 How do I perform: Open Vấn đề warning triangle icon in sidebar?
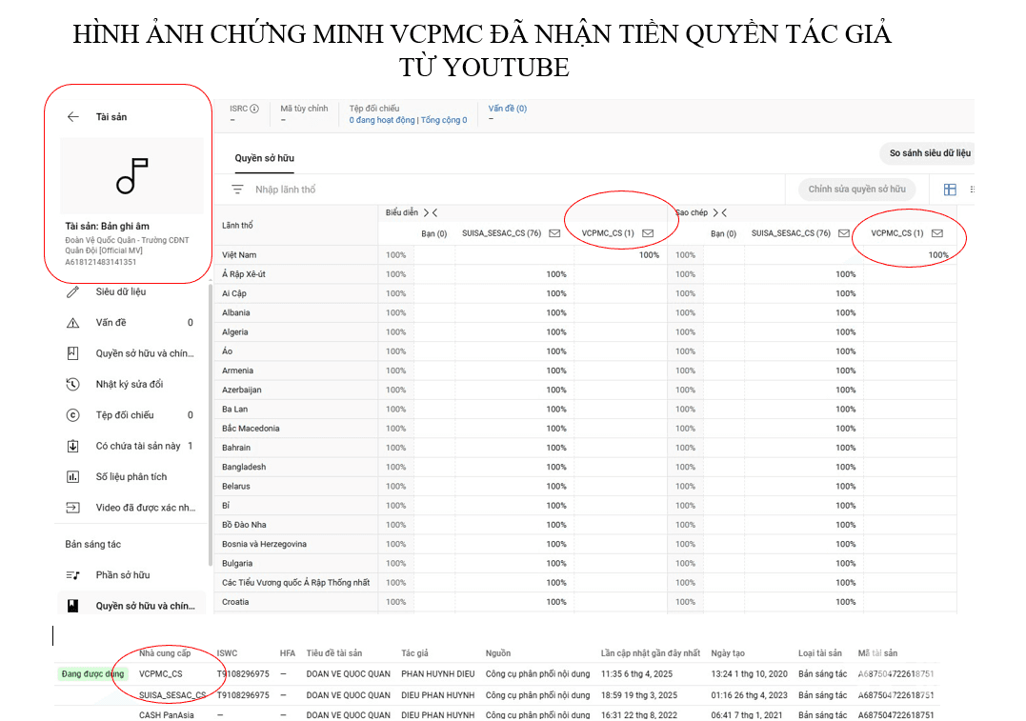pos(72,323)
